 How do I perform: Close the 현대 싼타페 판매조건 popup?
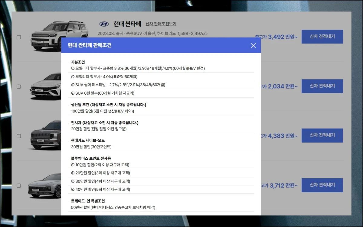point(253,46)
